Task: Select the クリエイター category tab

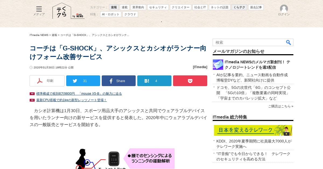Action: (x=181, y=8)
